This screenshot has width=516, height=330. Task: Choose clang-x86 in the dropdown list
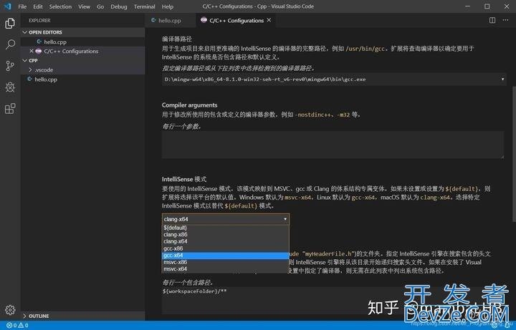pos(226,234)
